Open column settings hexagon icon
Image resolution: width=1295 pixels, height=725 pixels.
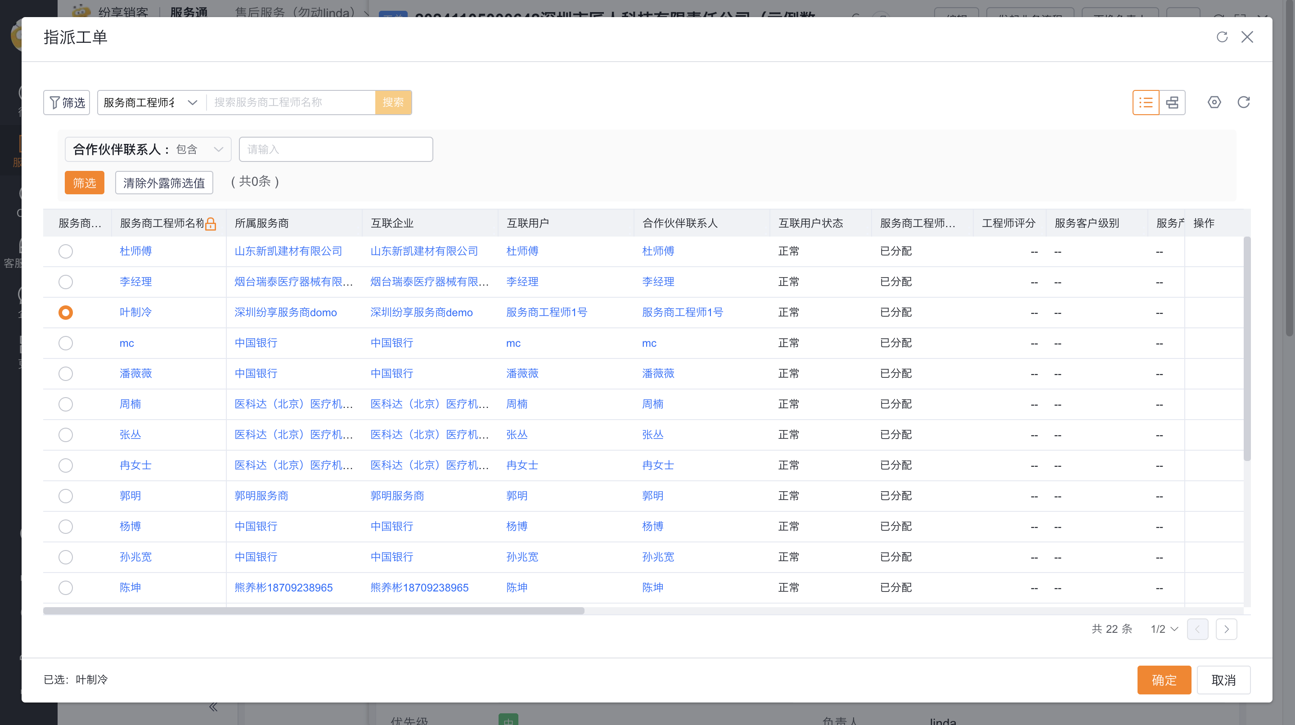point(1214,103)
